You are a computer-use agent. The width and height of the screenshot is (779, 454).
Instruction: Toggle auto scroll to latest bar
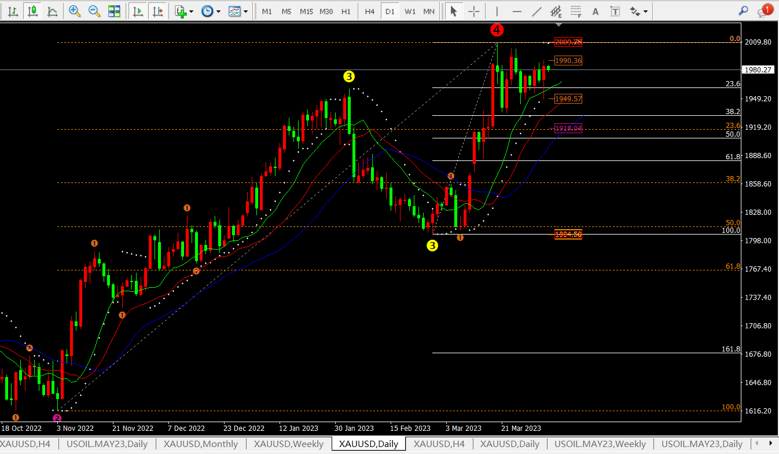(137, 11)
